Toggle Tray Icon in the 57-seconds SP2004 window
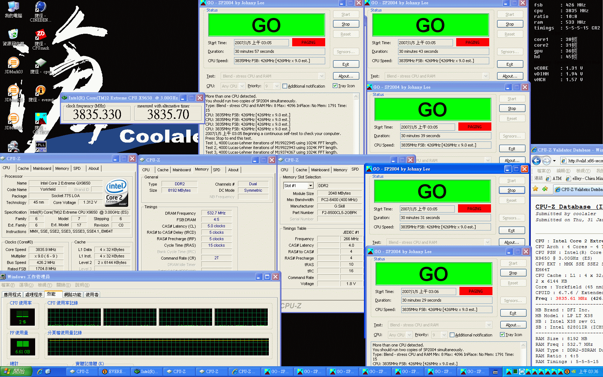603x377 pixels. [344, 86]
